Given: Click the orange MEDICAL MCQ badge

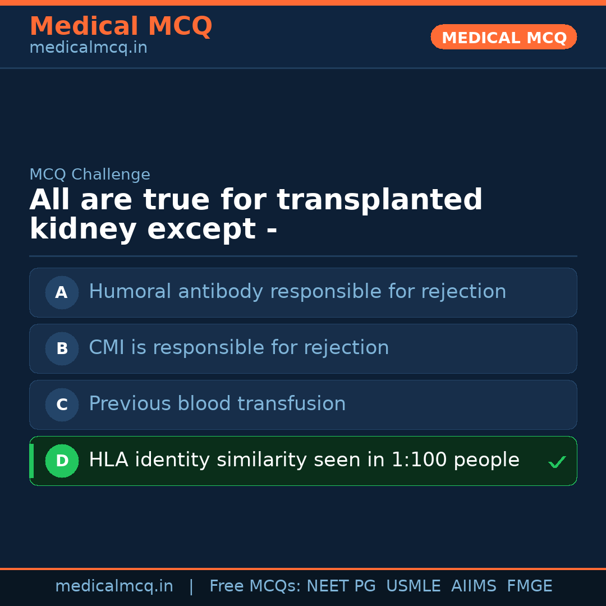Looking at the screenshot, I should click(x=503, y=38).
